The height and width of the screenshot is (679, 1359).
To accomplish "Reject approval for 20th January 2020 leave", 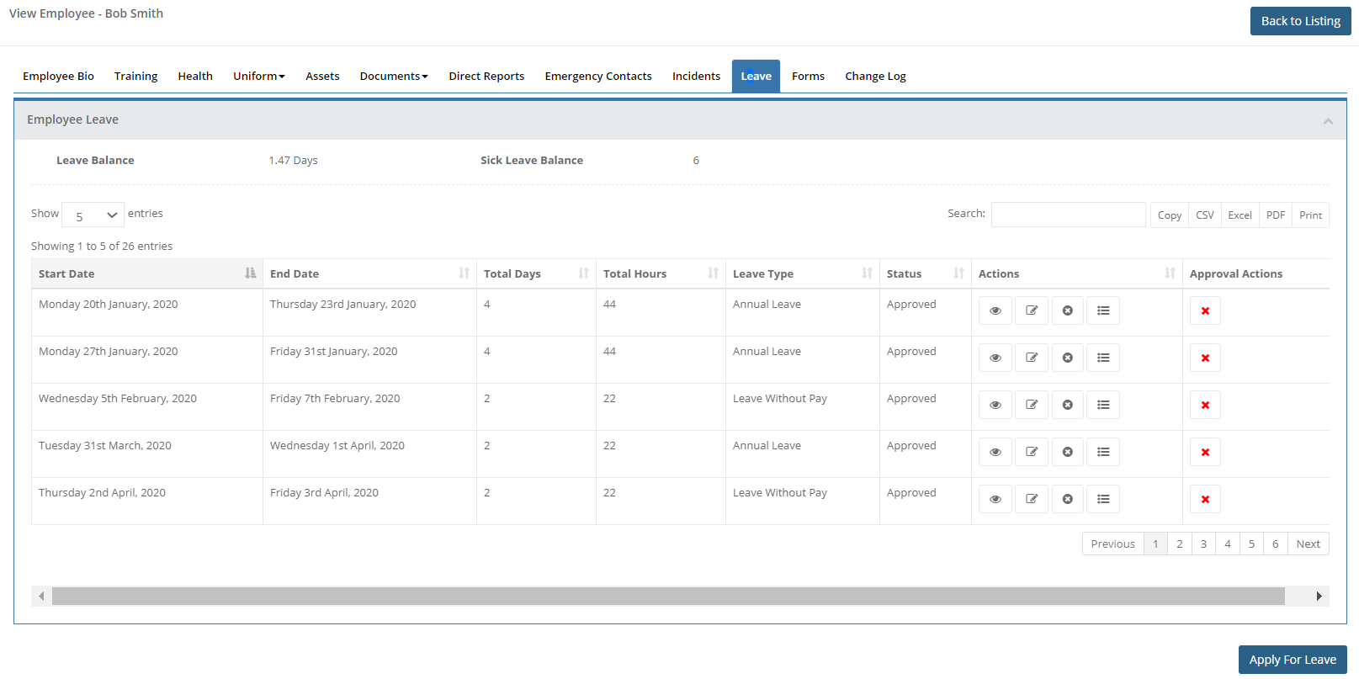I will click(x=1205, y=310).
